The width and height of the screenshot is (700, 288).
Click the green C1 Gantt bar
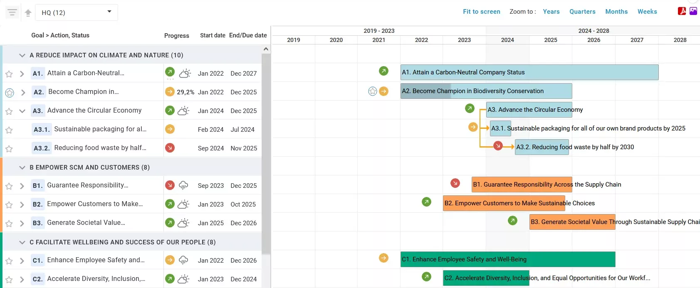tap(507, 259)
